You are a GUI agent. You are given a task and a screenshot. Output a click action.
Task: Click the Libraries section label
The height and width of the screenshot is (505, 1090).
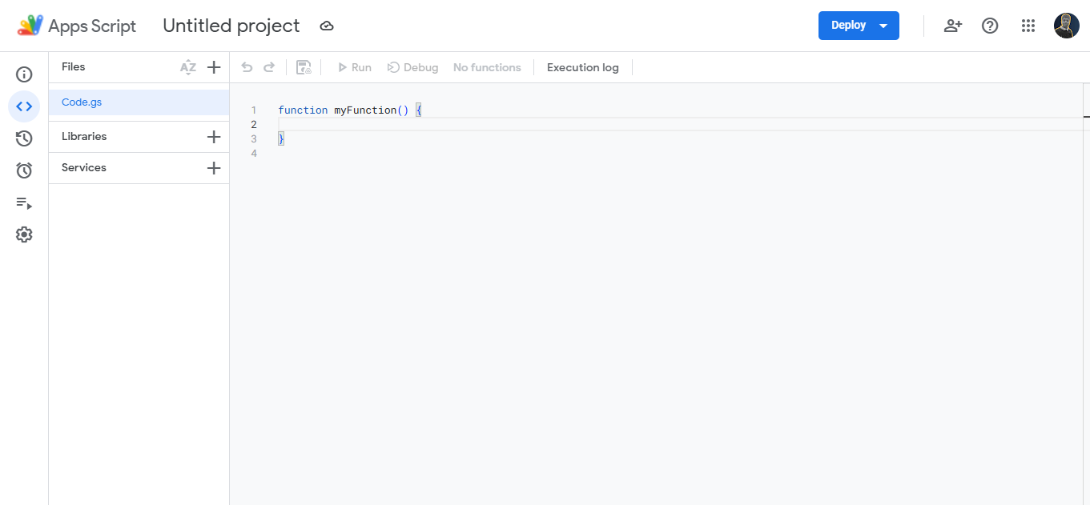click(84, 137)
